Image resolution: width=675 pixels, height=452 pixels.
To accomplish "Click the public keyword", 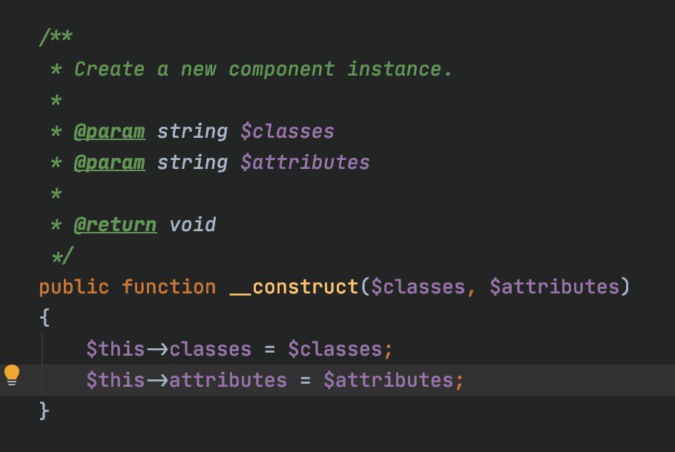I will (x=73, y=287).
